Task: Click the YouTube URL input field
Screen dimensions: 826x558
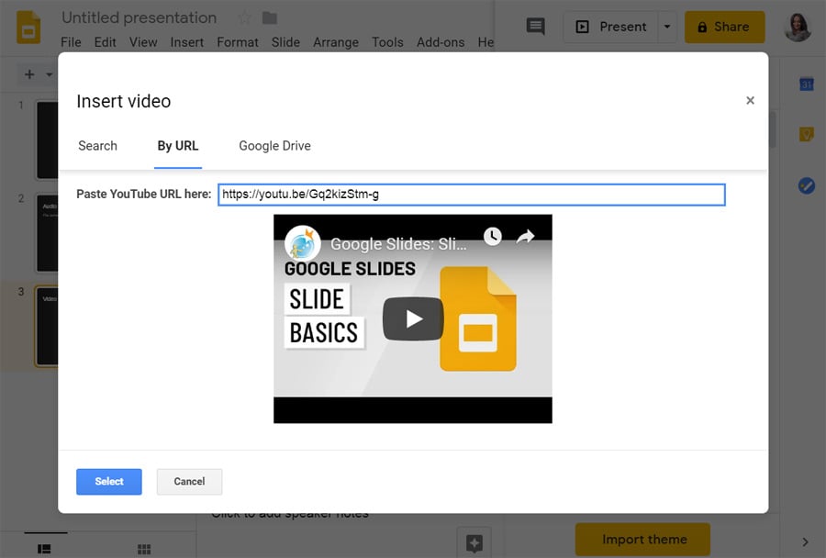Action: pos(471,195)
